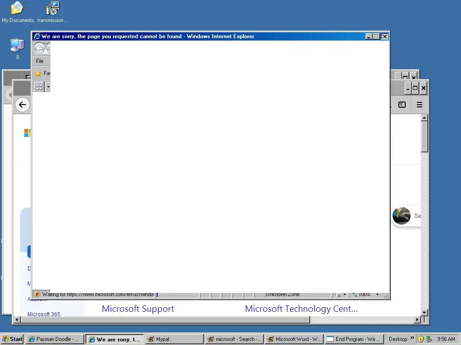
Task: Go back in the Mypal browser window
Action: tap(23, 105)
